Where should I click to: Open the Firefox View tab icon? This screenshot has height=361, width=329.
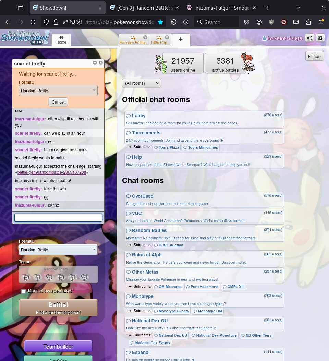click(x=21, y=8)
